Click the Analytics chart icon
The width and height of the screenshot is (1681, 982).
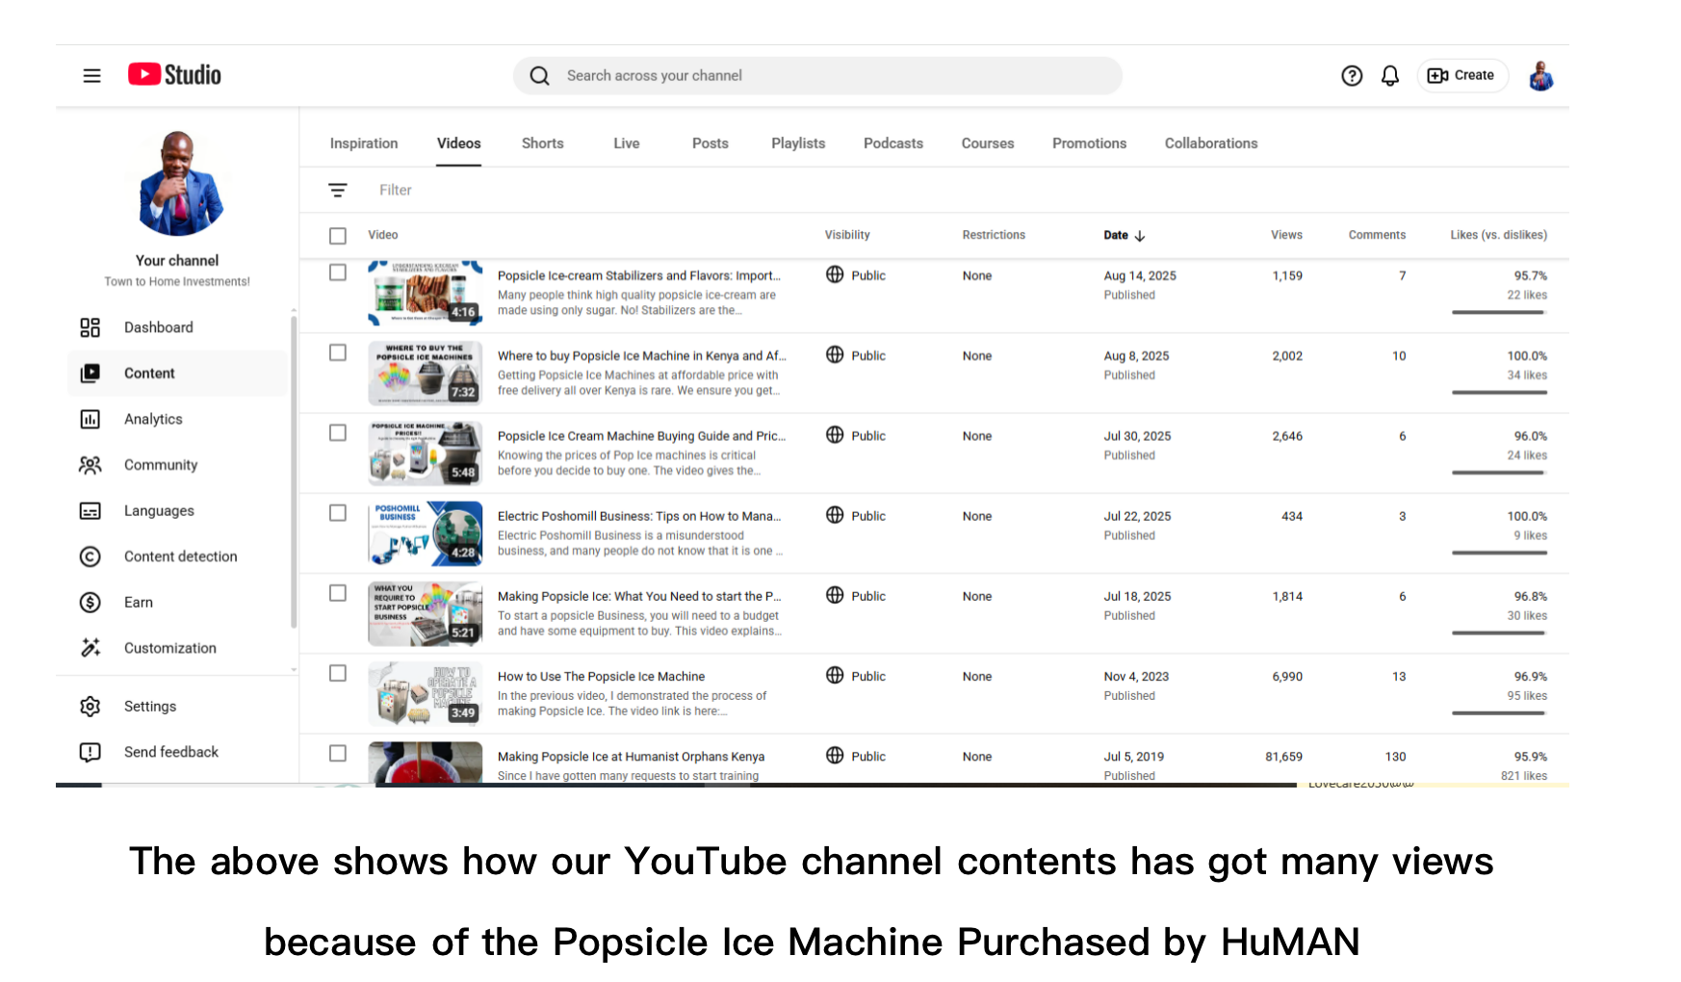click(x=90, y=419)
